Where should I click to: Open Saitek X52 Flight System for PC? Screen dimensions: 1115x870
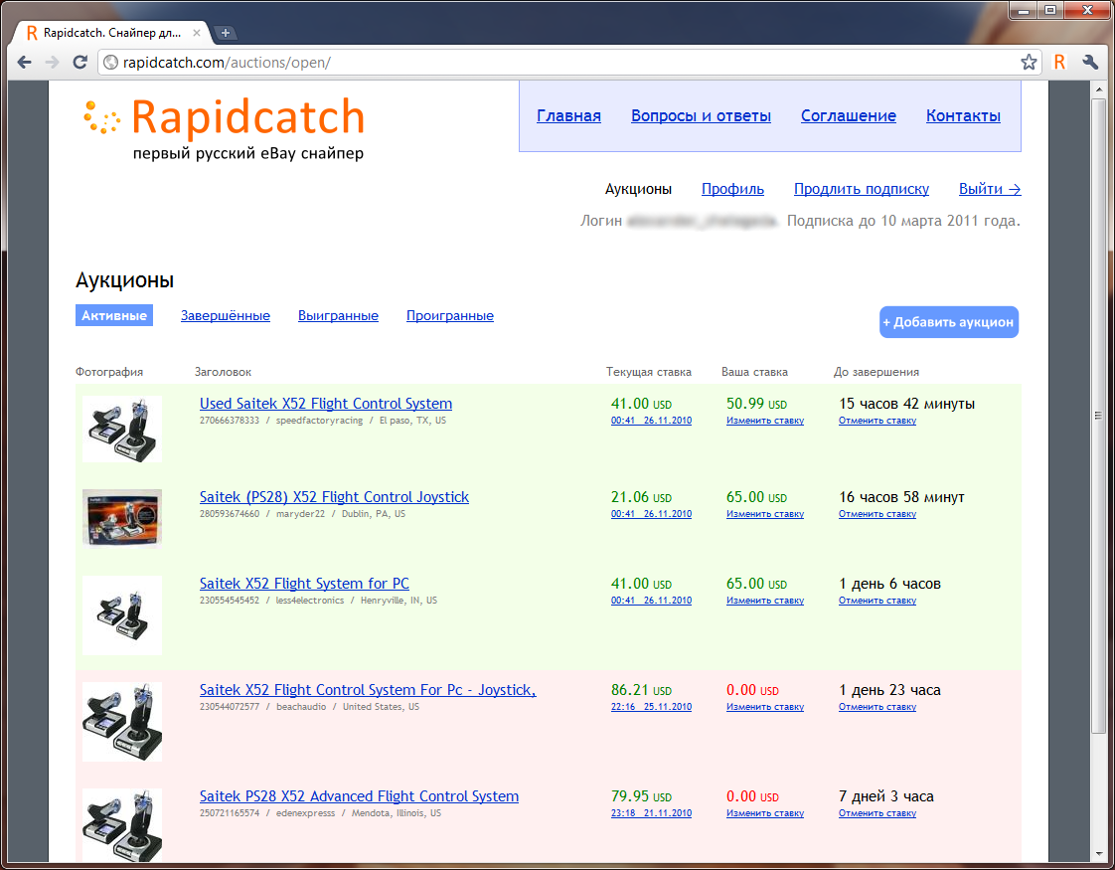[304, 584]
